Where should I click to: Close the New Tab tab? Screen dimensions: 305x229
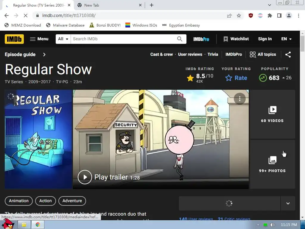tap(140, 5)
